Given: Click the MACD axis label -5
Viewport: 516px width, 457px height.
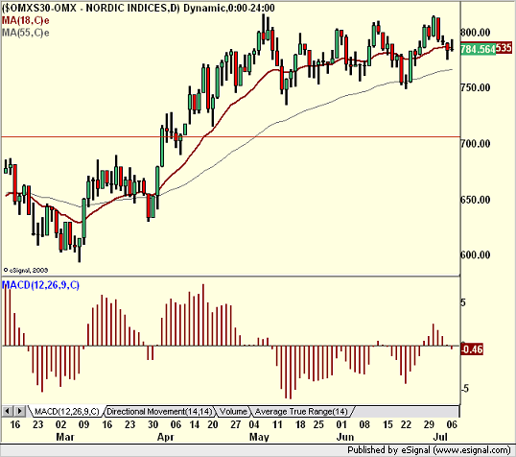Looking at the screenshot, I should 464,389.
